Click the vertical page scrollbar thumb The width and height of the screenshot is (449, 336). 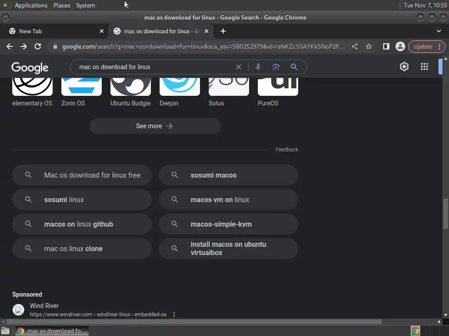point(445,213)
